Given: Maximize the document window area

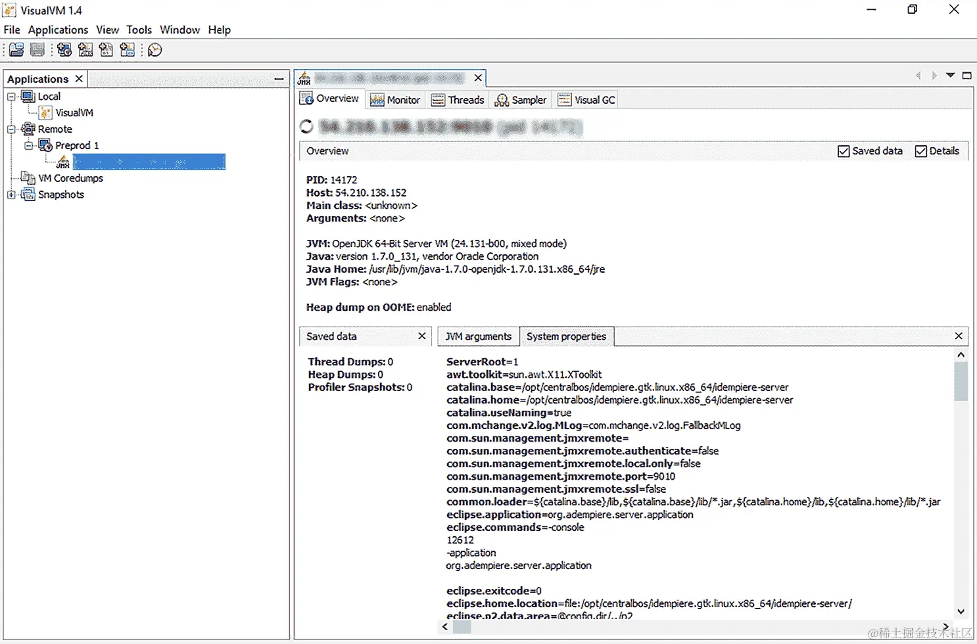Looking at the screenshot, I should click(966, 76).
